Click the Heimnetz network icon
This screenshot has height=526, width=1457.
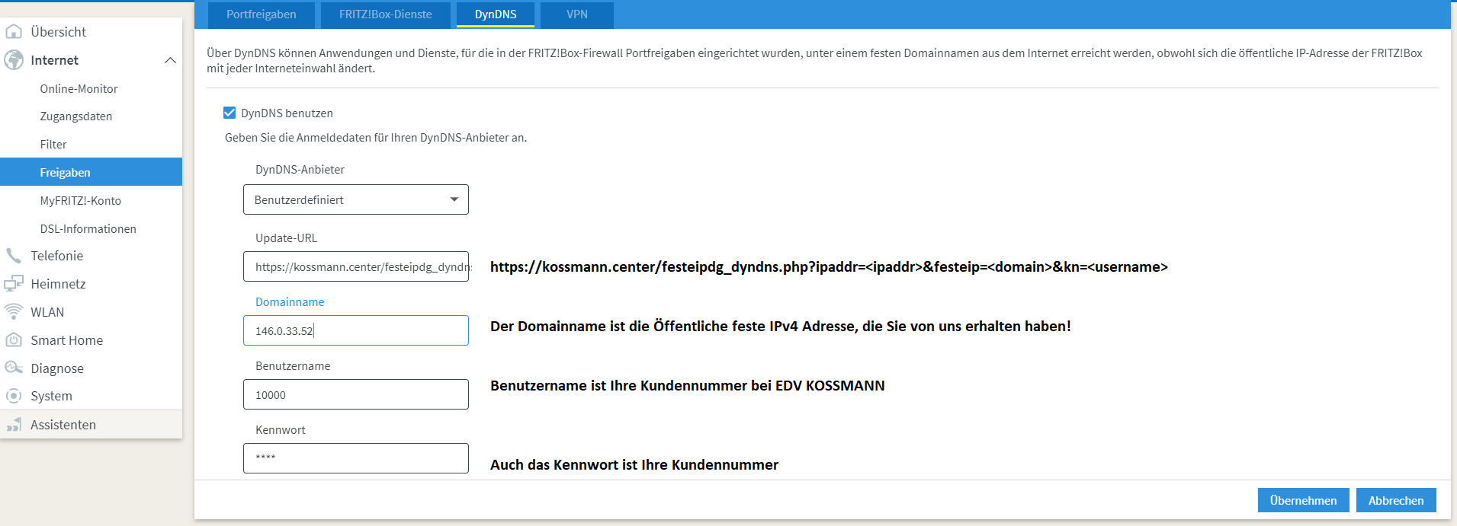point(14,284)
